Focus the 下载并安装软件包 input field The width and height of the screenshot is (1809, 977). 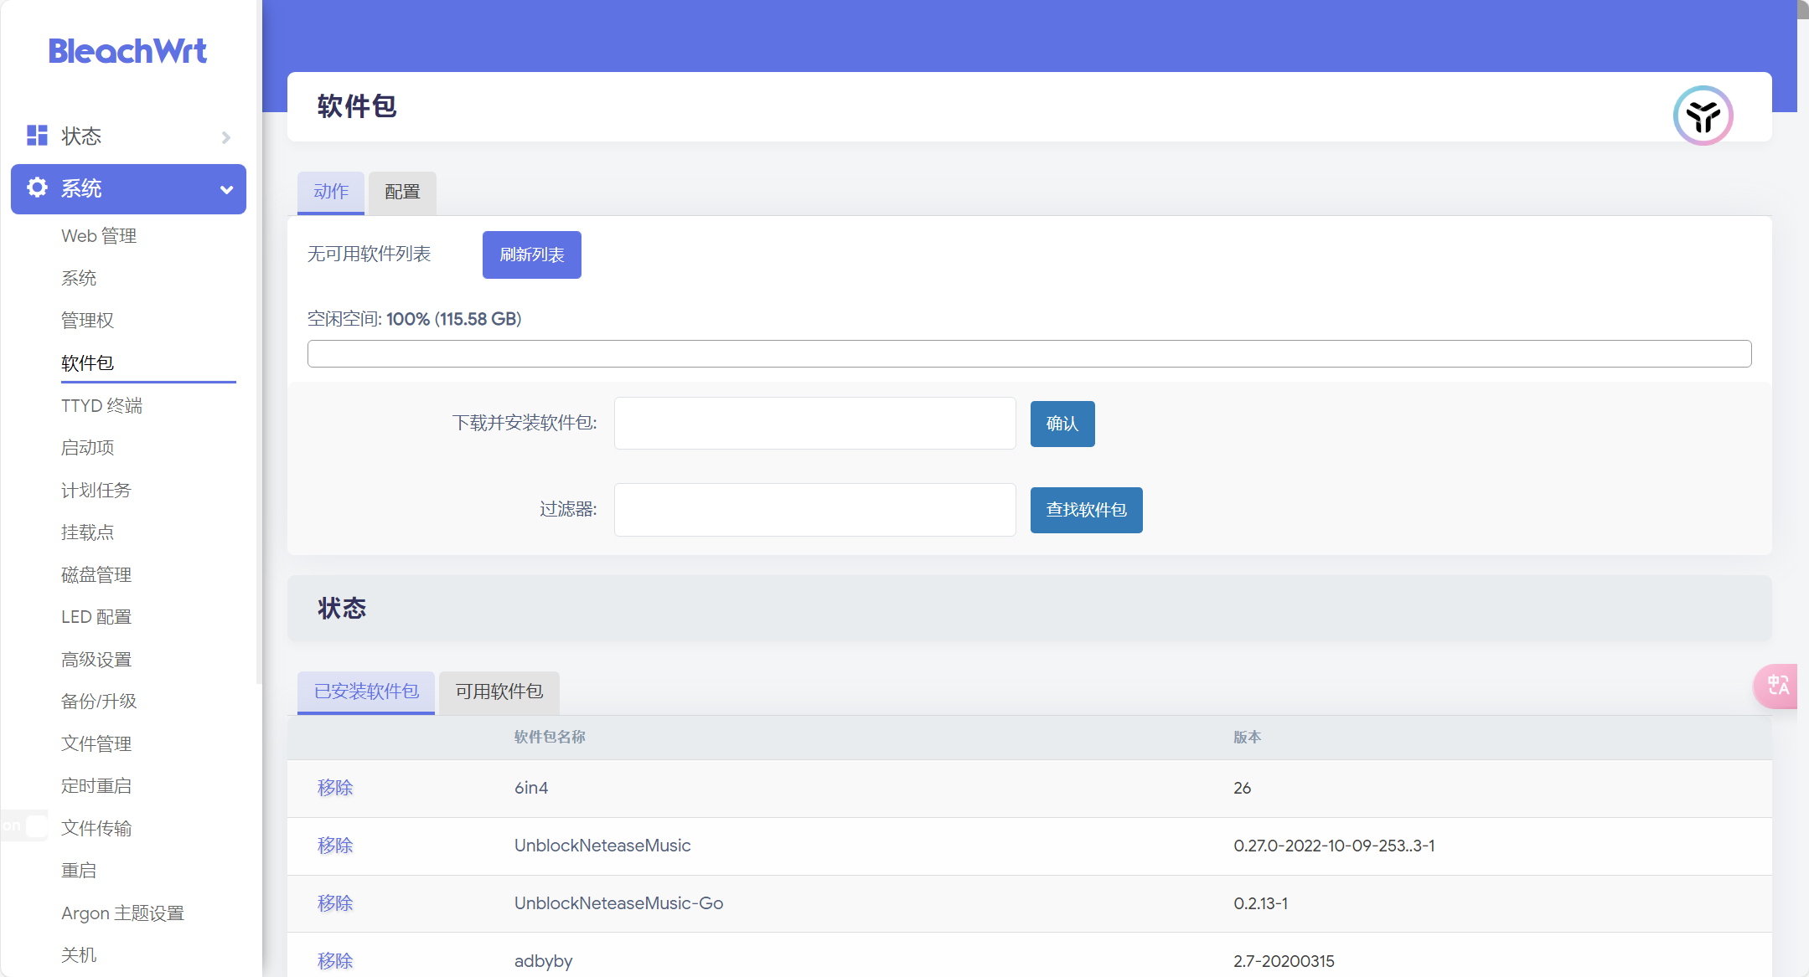coord(814,424)
